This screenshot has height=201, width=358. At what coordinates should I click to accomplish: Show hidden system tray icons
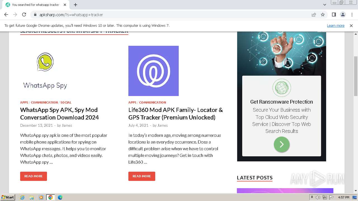pos(312,197)
